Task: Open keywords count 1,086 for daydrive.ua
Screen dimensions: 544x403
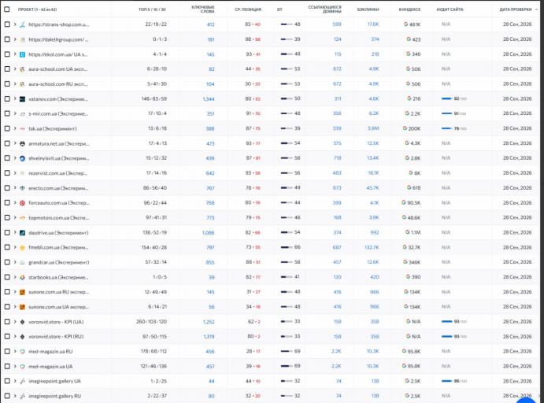Action: click(208, 233)
